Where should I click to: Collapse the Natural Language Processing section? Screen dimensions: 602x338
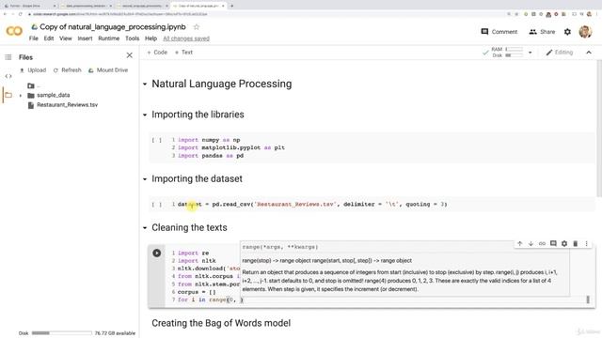click(x=145, y=84)
